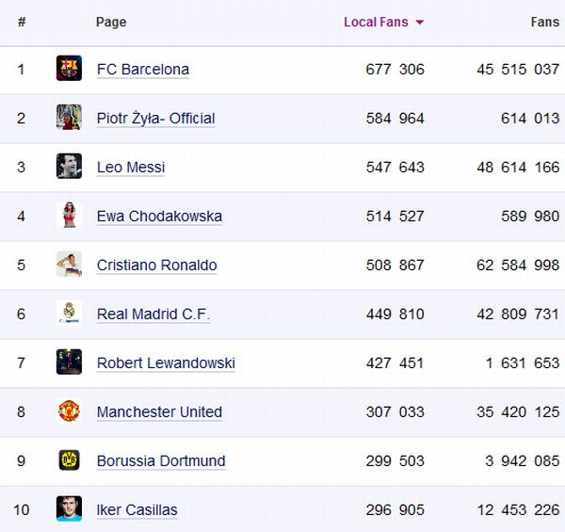Image resolution: width=565 pixels, height=532 pixels.
Task: Click the Manchester United crest icon
Action: pos(69,411)
